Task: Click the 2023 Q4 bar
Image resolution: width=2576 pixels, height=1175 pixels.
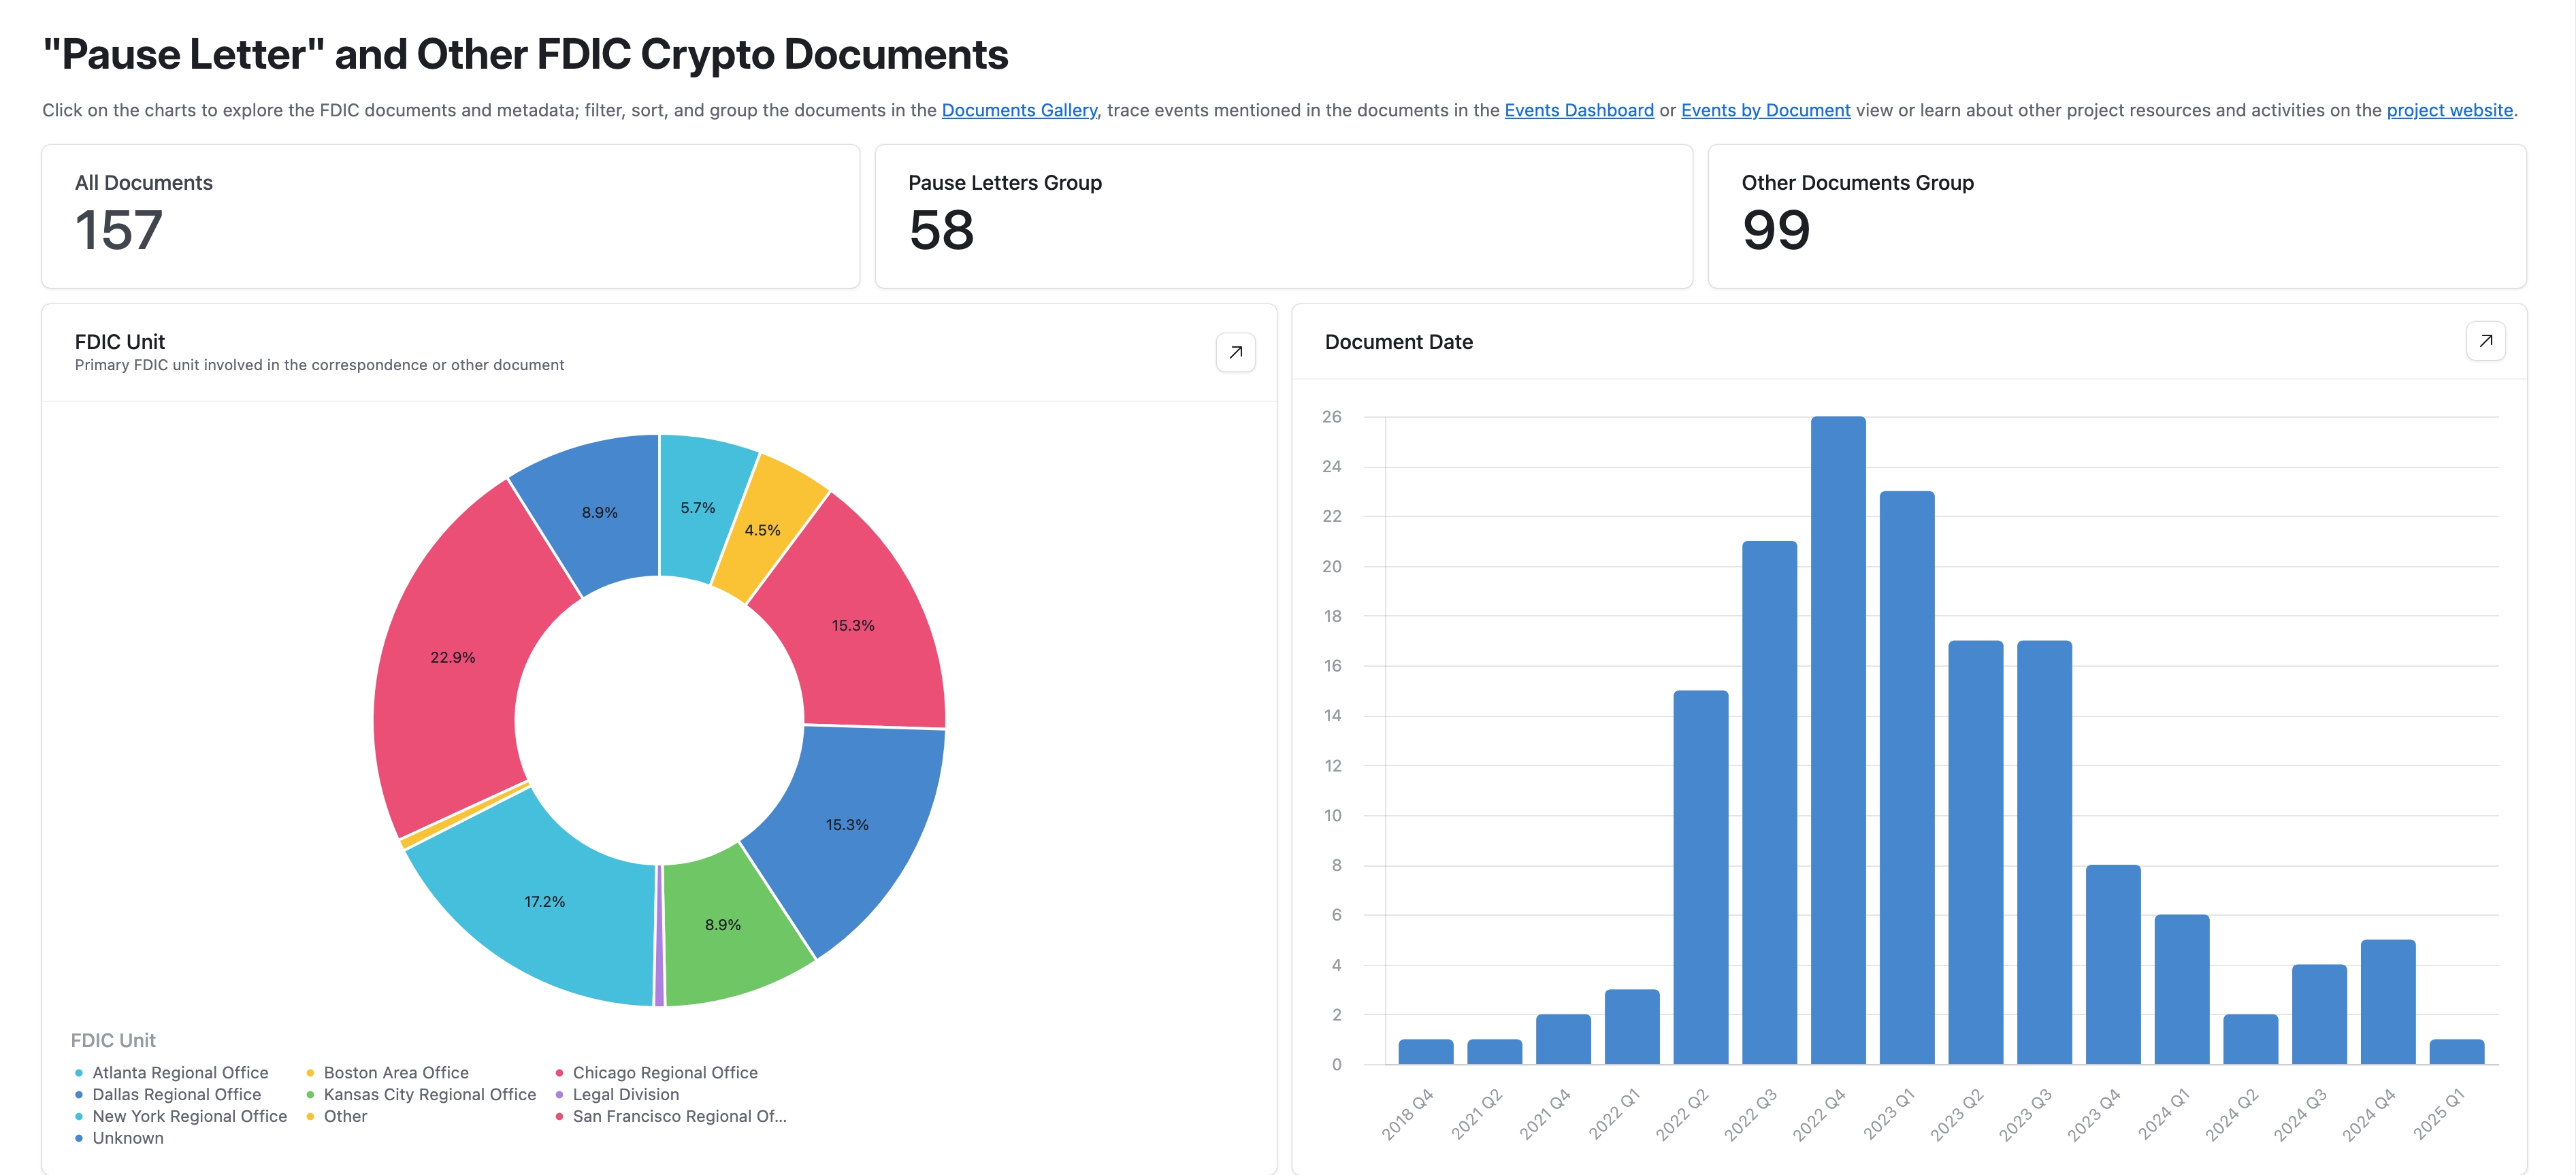Action: pos(2113,964)
